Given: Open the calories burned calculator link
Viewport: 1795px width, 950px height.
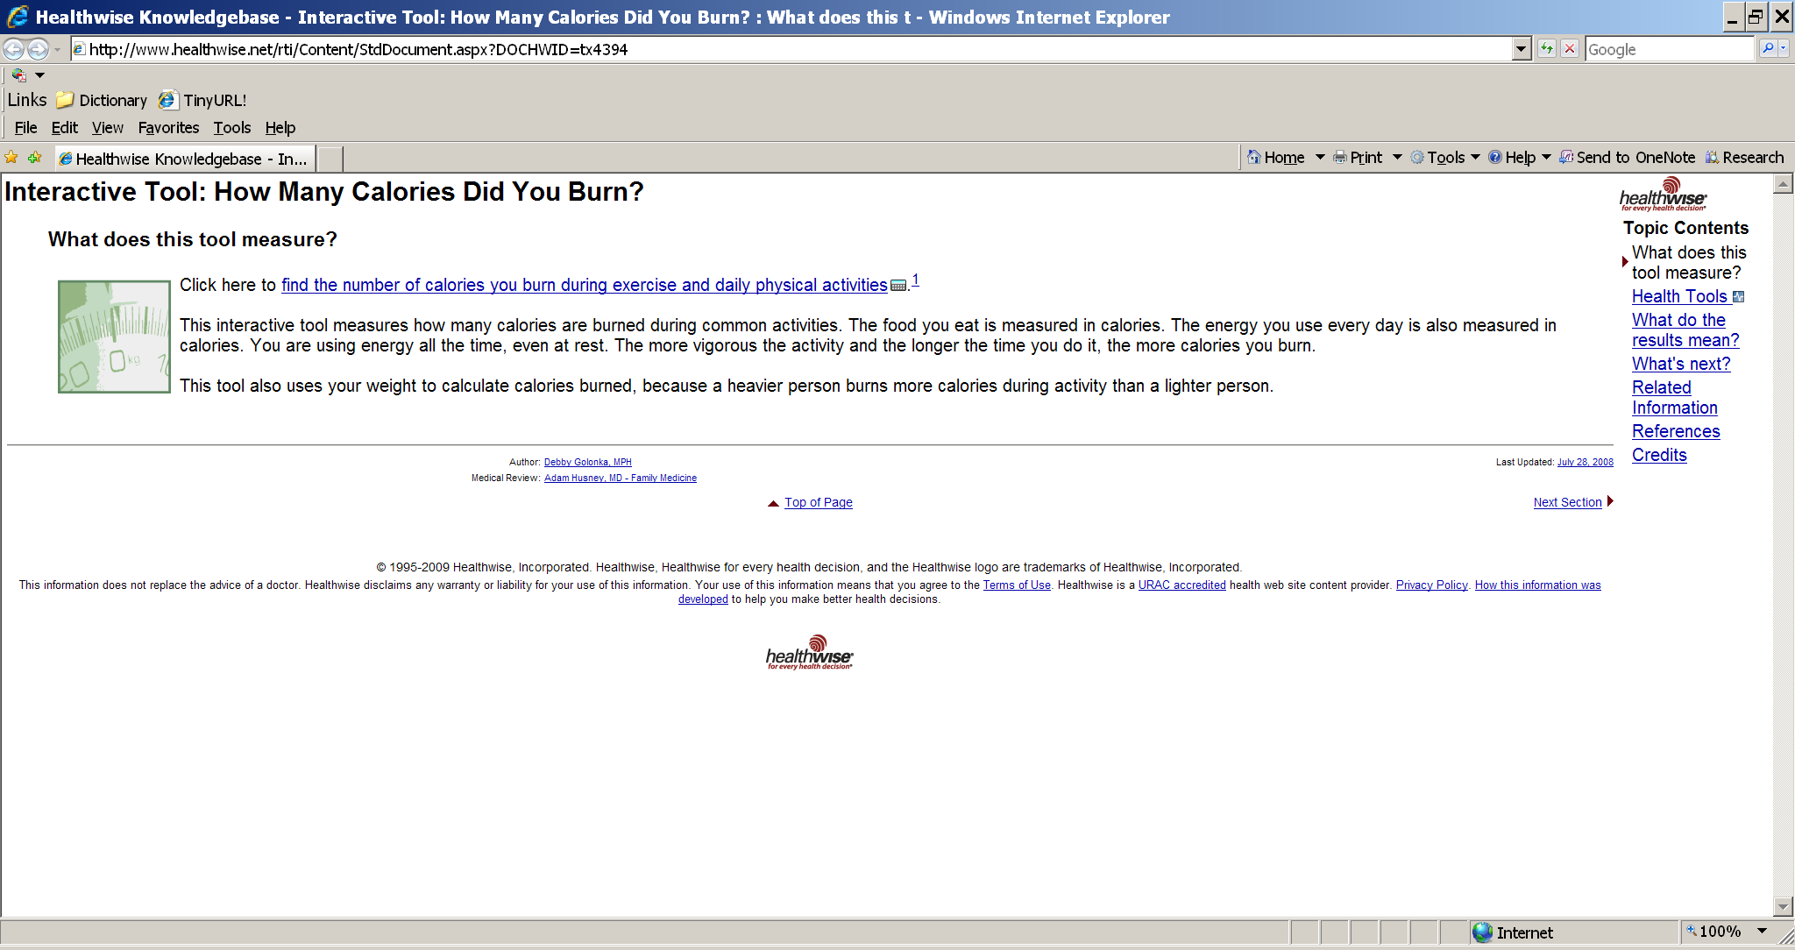Looking at the screenshot, I should point(584,285).
